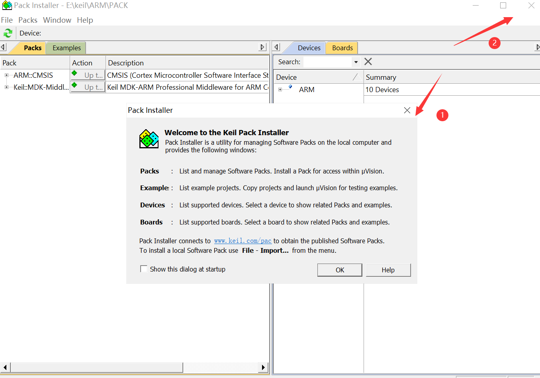The image size is (540, 378).
Task: Clear the search field with X icon
Action: coord(368,61)
